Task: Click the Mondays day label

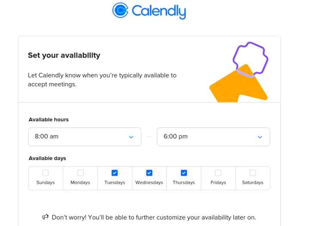Action: coord(80,183)
